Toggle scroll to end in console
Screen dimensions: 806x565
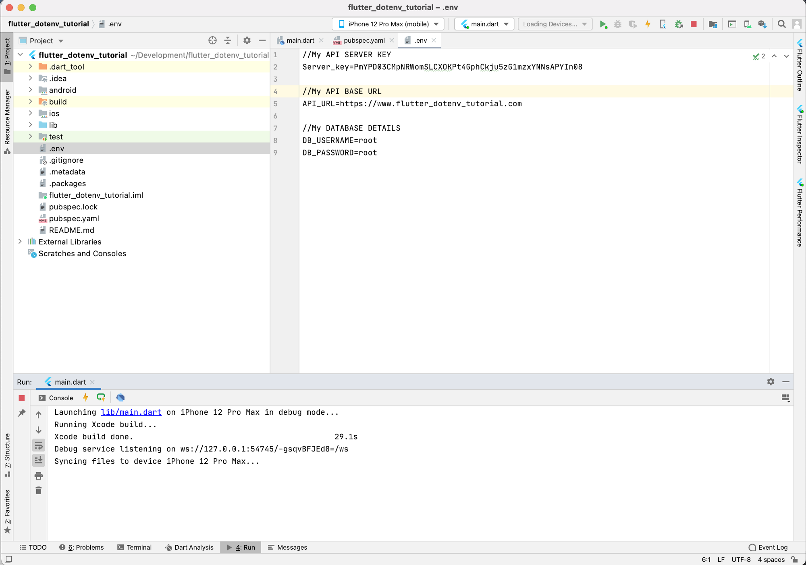click(39, 460)
